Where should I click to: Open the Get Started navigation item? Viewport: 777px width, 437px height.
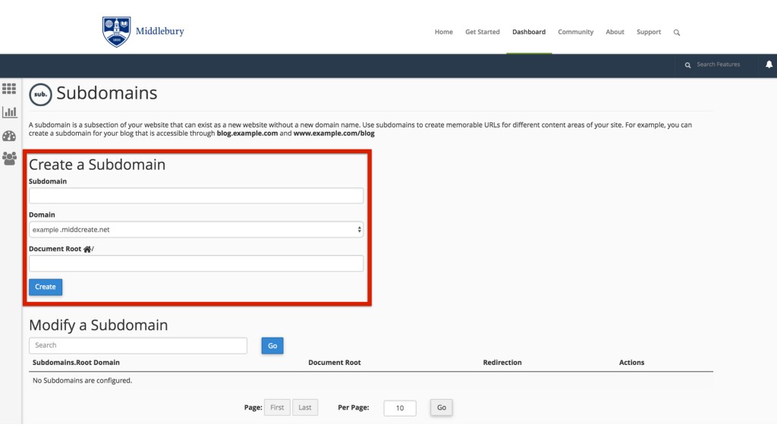(482, 32)
